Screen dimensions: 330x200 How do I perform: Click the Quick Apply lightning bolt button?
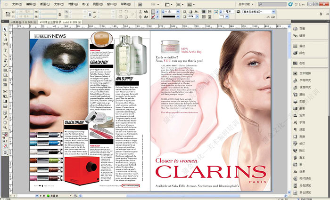coord(321,14)
